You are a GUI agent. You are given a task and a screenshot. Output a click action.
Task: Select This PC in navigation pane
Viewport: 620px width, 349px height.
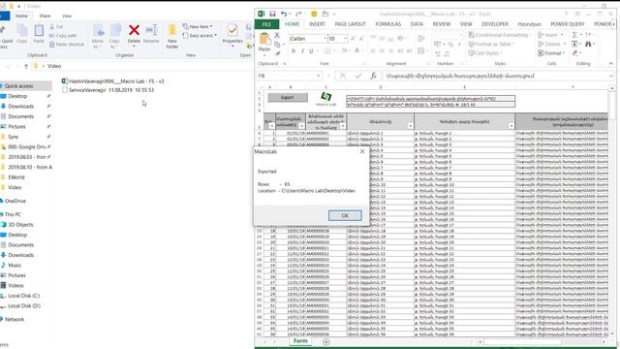pos(13,214)
